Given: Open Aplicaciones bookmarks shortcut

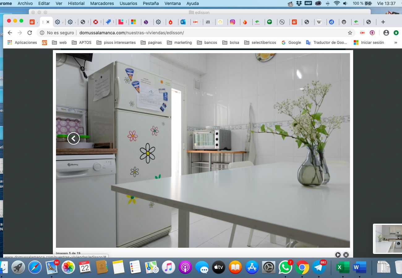Looking at the screenshot, I should [x=22, y=43].
